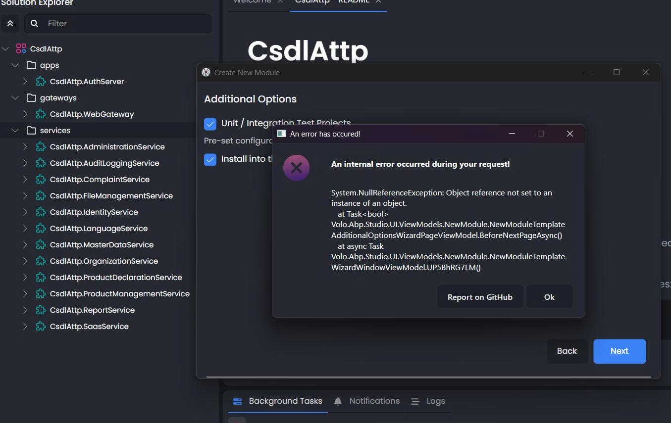Viewport: 671px width, 423px height.
Task: Click the CsdlAttp solution root icon
Action: [21, 48]
